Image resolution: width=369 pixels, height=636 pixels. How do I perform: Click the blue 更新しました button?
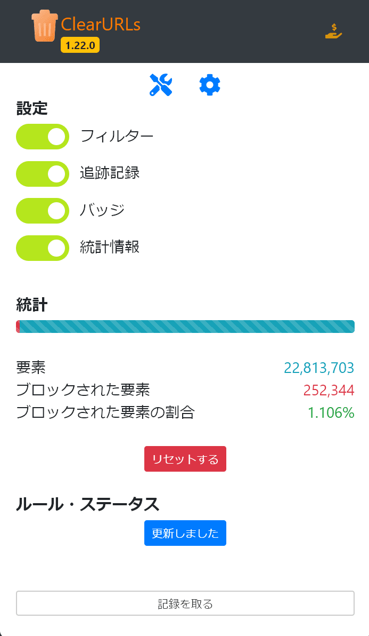[x=185, y=533]
